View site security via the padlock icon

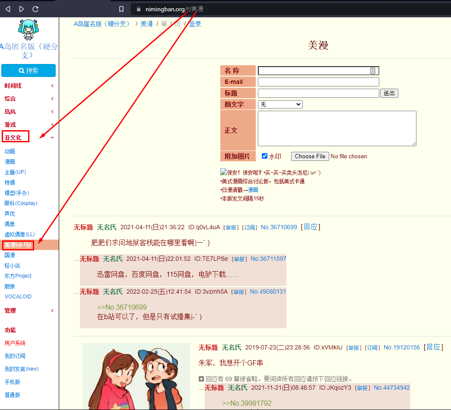[138, 9]
